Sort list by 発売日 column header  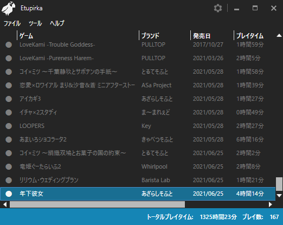tap(202, 36)
